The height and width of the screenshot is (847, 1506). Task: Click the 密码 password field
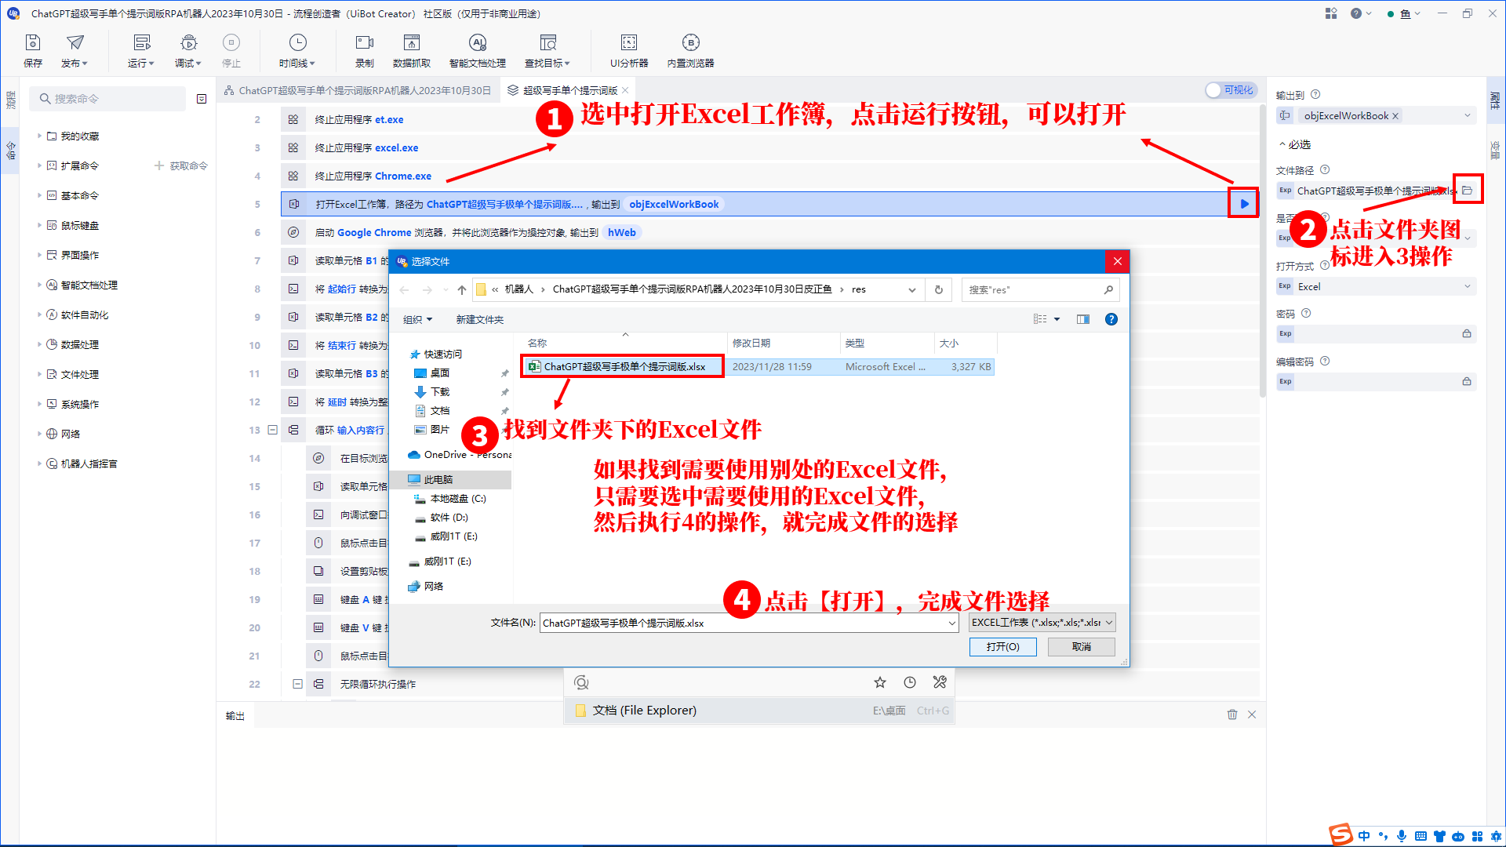[x=1377, y=334]
